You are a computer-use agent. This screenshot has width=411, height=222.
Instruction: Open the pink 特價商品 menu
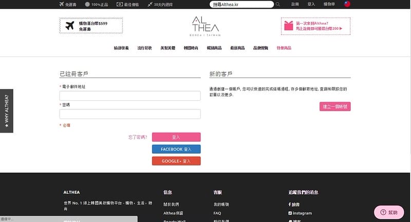284,48
